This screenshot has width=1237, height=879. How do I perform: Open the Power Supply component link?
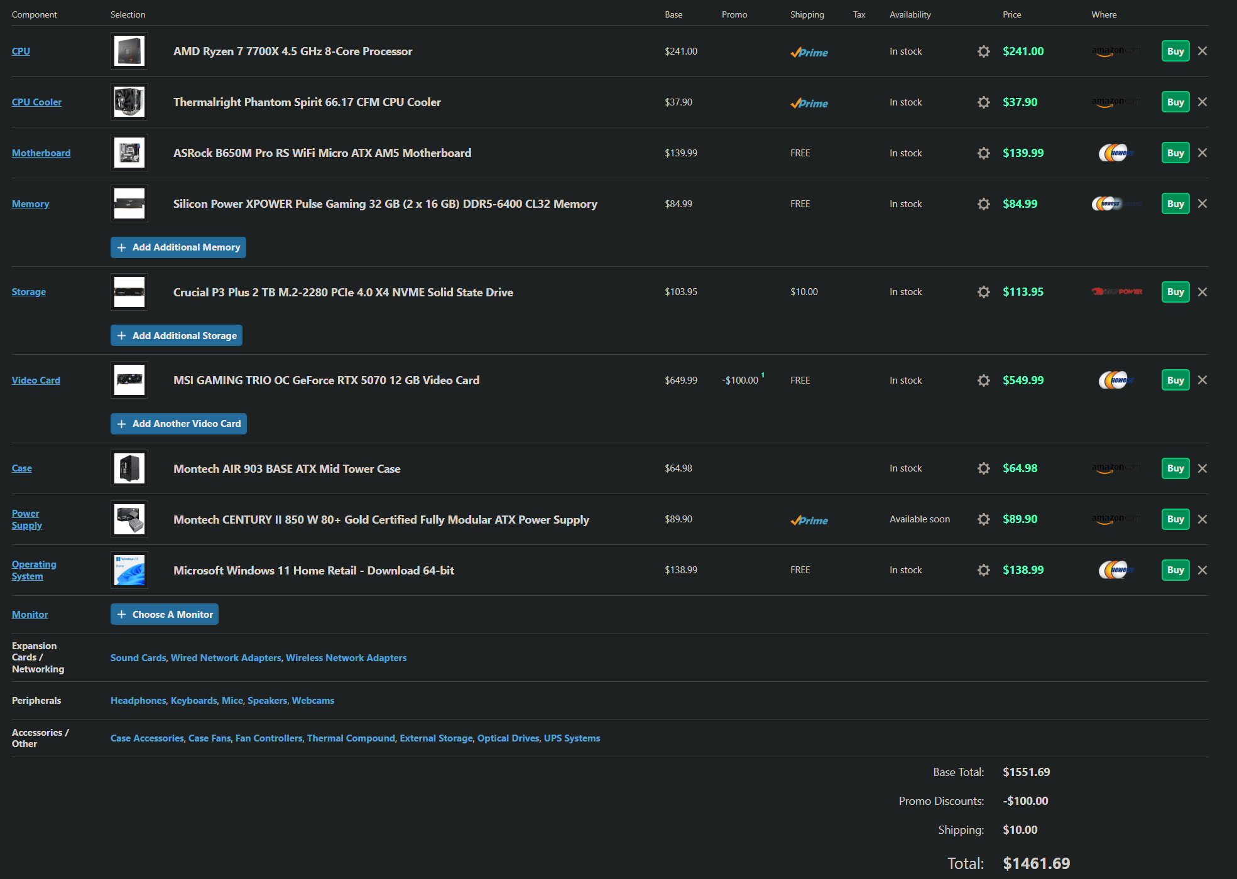pos(27,519)
